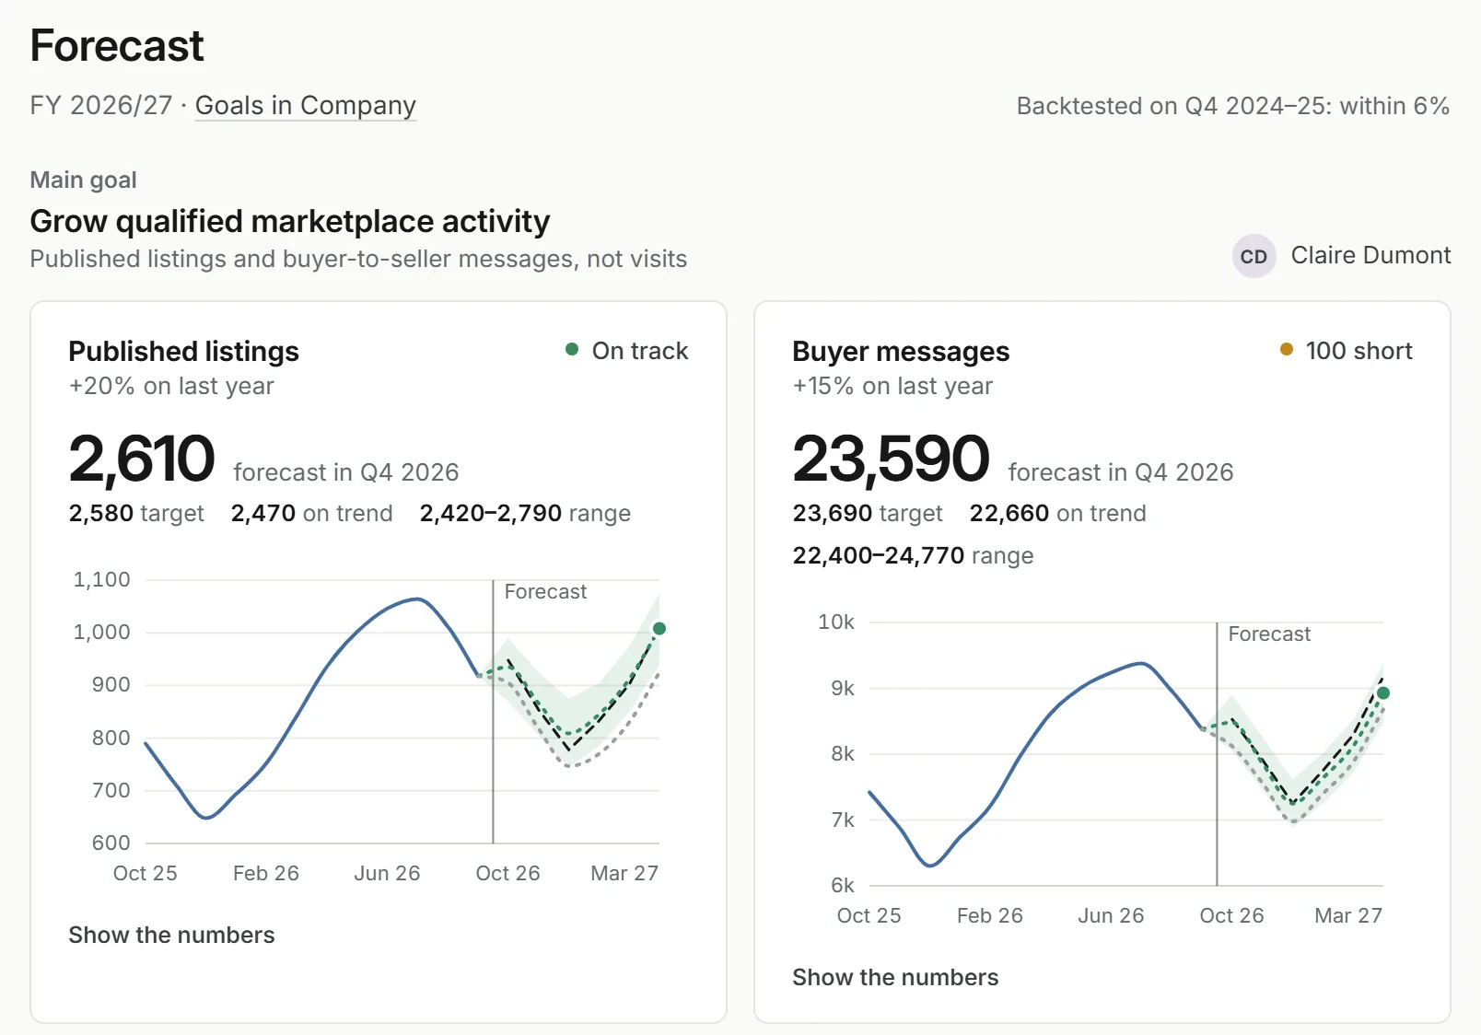Click the +15% on last year subtitle
Screen dimensions: 1481x1035
pos(892,386)
